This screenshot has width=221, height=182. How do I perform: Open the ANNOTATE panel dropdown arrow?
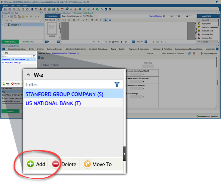click(218, 16)
